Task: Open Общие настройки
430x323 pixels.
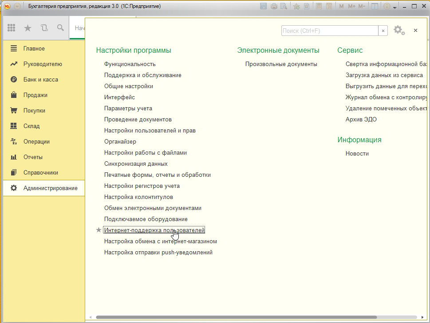Action: (x=129, y=86)
